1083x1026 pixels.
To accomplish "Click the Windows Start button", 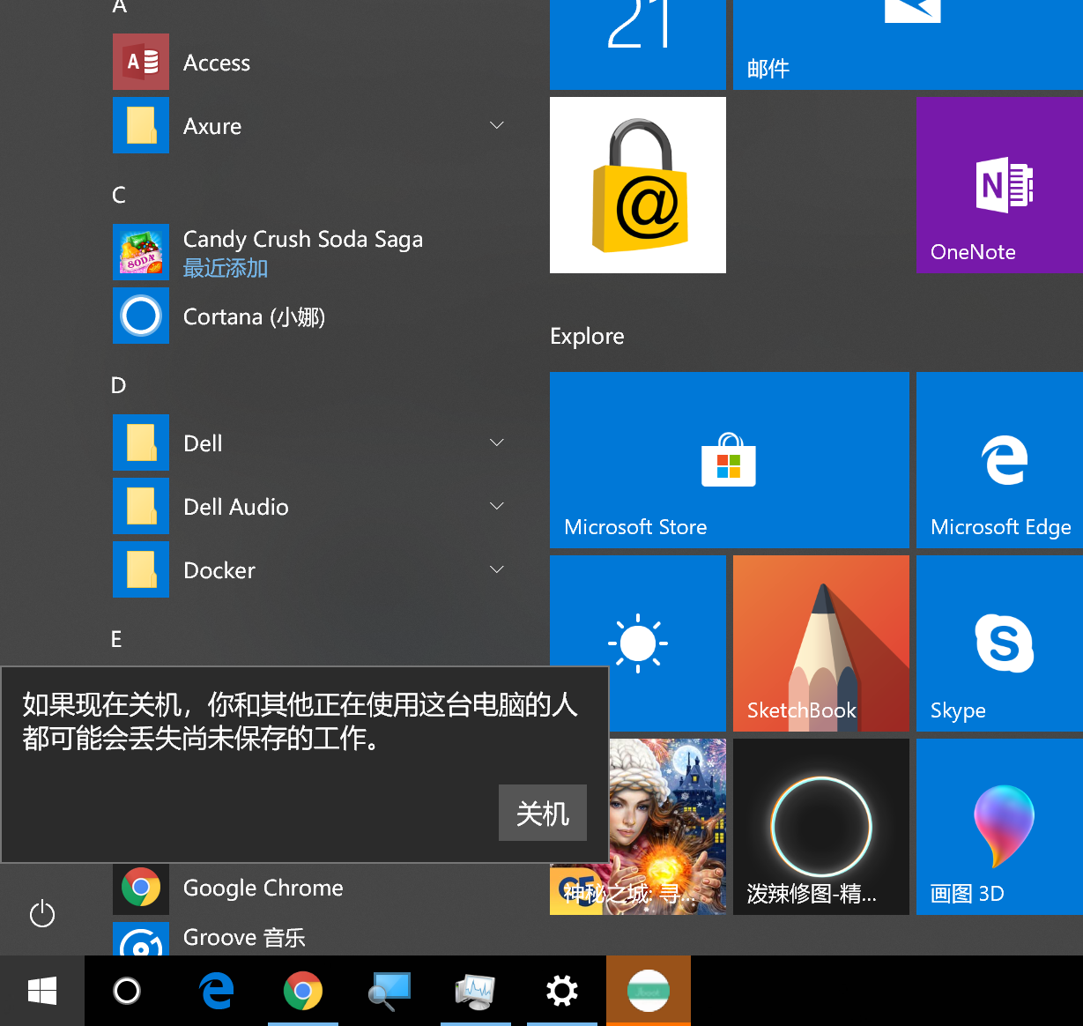I will click(x=42, y=991).
